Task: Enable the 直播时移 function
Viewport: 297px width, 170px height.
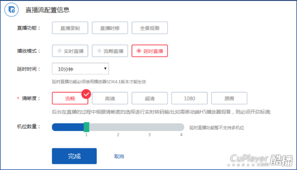Action: click(109, 28)
